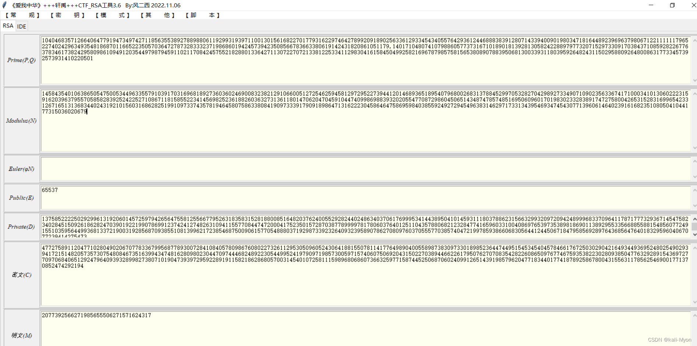Select the RSA tab
The height and width of the screenshot is (346, 697).
pos(8,26)
